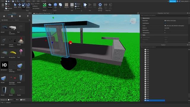Collapse the Data property section
This screenshot has width=190, height=107.
click(141, 35)
